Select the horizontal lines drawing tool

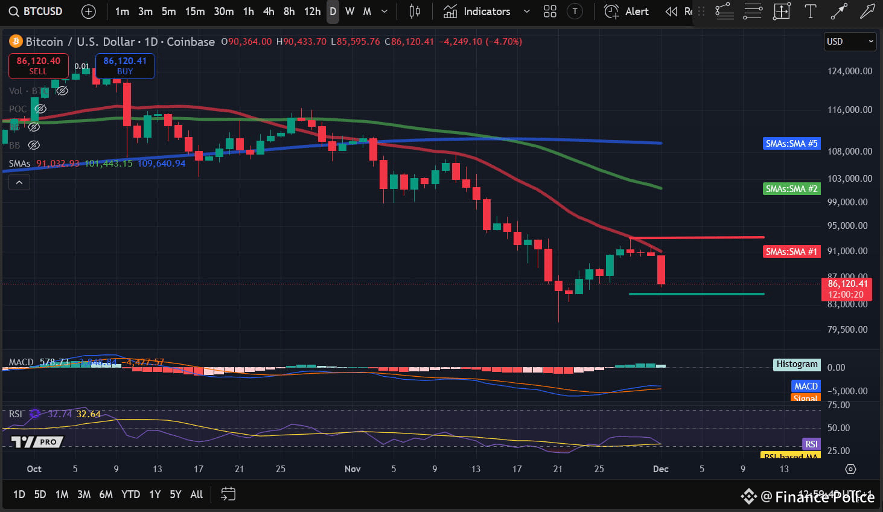tap(753, 11)
